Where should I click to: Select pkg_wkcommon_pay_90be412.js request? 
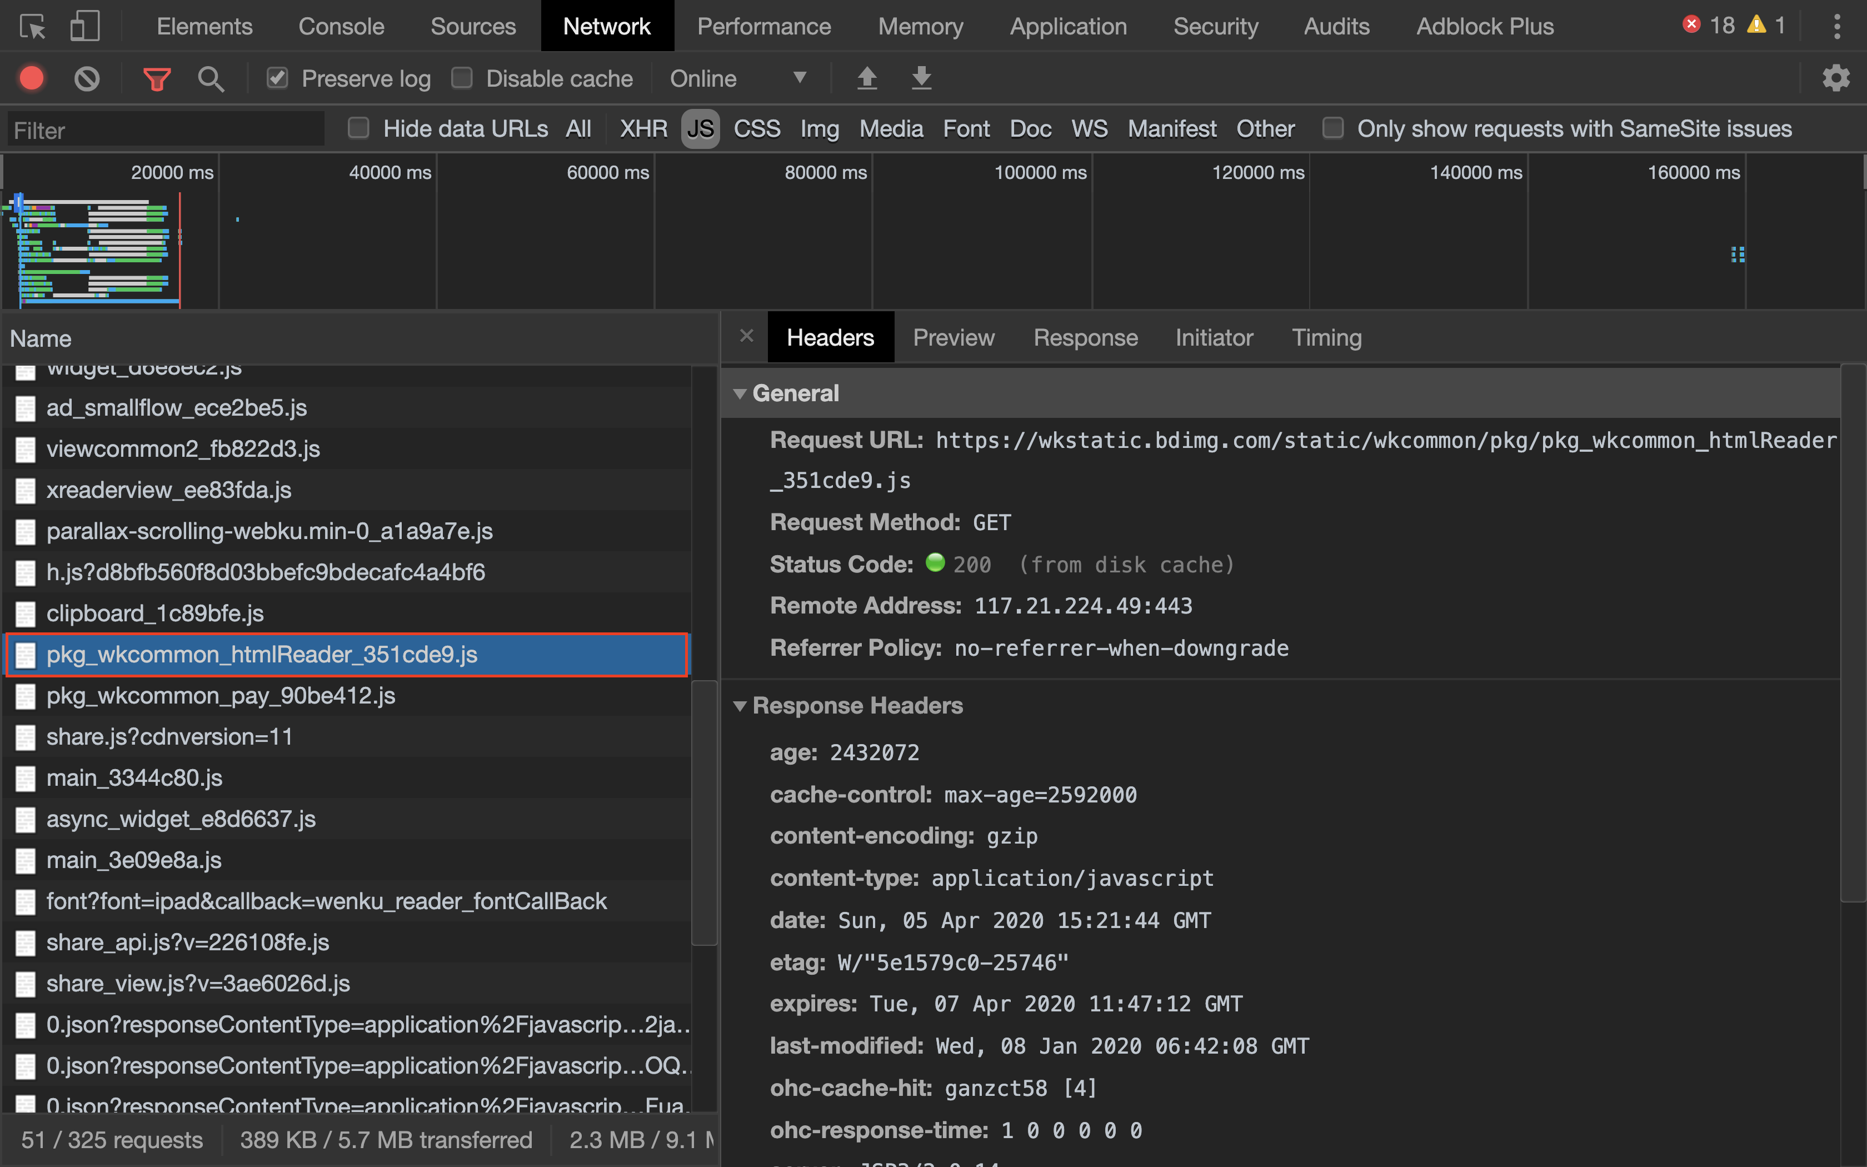[221, 696]
